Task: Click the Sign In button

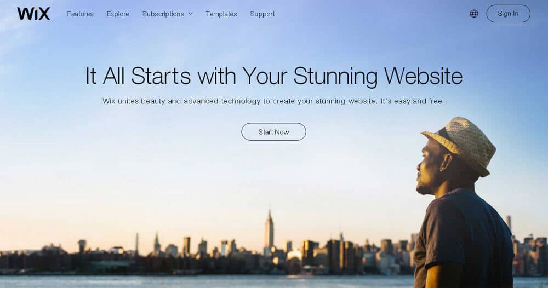Action: pyautogui.click(x=508, y=14)
